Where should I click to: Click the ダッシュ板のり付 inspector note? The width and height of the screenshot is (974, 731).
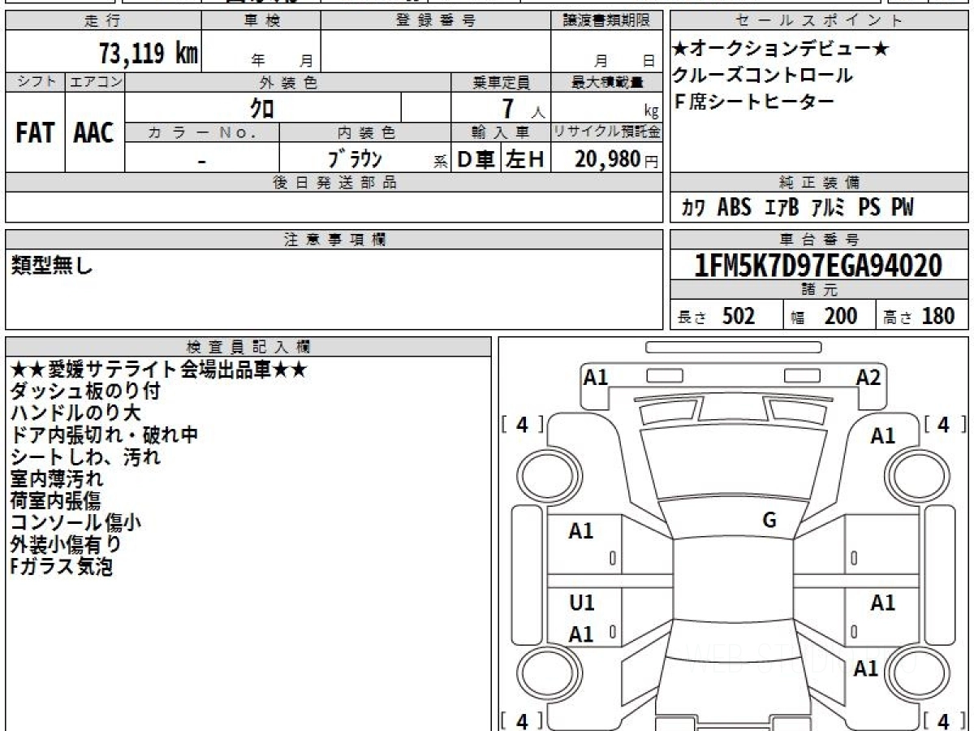pos(85,391)
